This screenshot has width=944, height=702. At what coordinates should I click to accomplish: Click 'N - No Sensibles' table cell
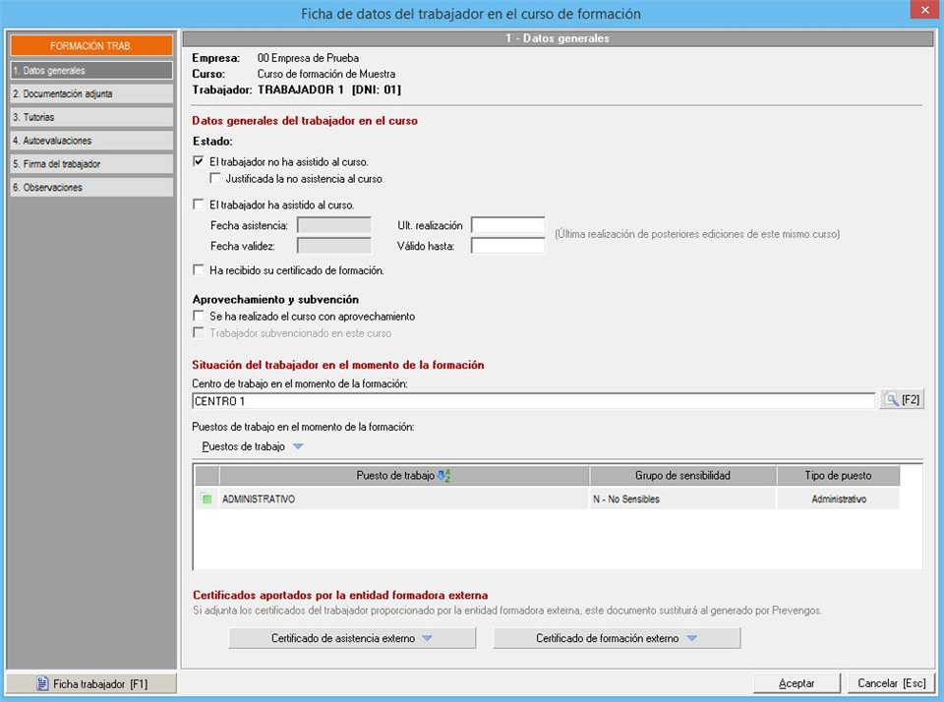coord(682,499)
